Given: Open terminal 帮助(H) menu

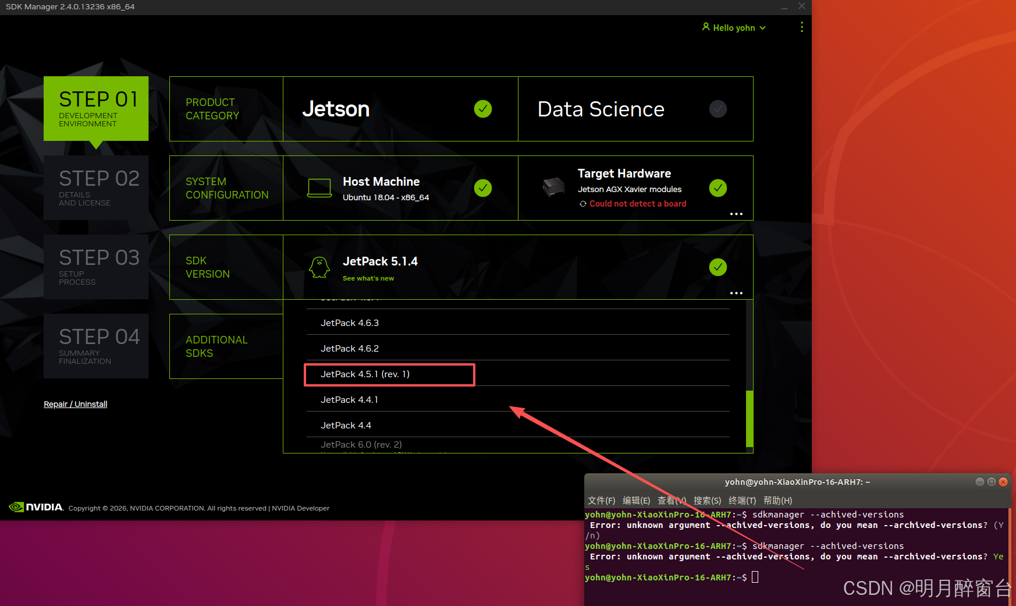Looking at the screenshot, I should (x=778, y=501).
